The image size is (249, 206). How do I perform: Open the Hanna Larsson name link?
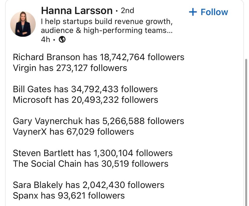click(x=77, y=11)
